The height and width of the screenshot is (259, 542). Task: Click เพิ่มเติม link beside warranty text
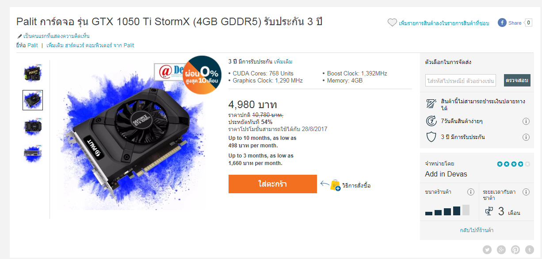(283, 62)
